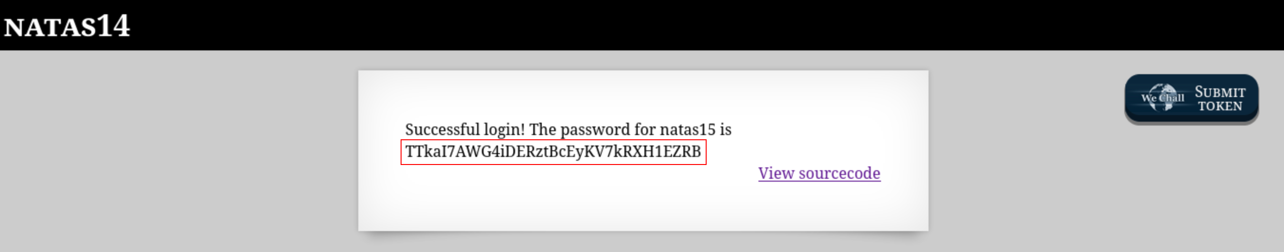1284x252 pixels.
Task: Click the 'Successful login!' message text
Action: pyautogui.click(x=465, y=130)
